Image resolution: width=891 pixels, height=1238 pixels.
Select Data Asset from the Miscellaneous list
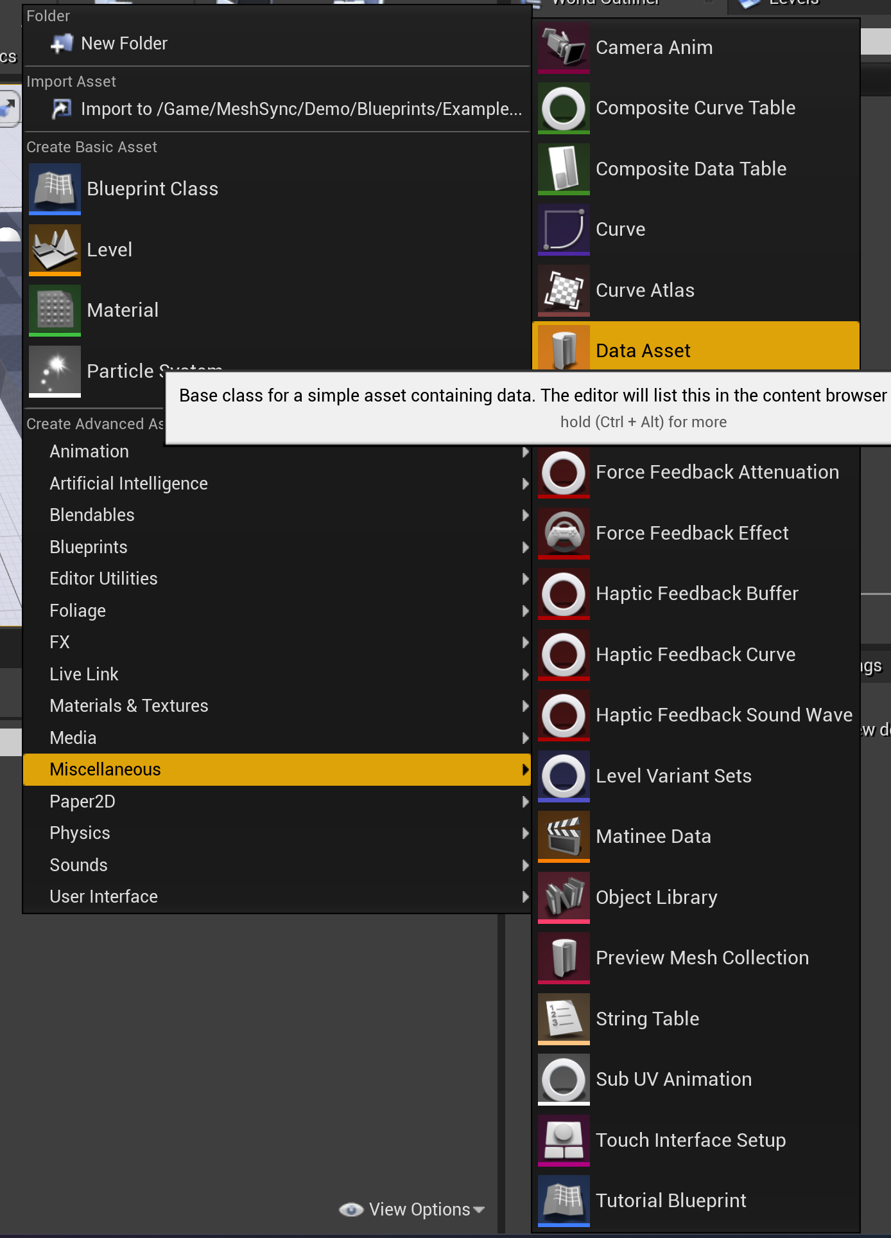(643, 350)
